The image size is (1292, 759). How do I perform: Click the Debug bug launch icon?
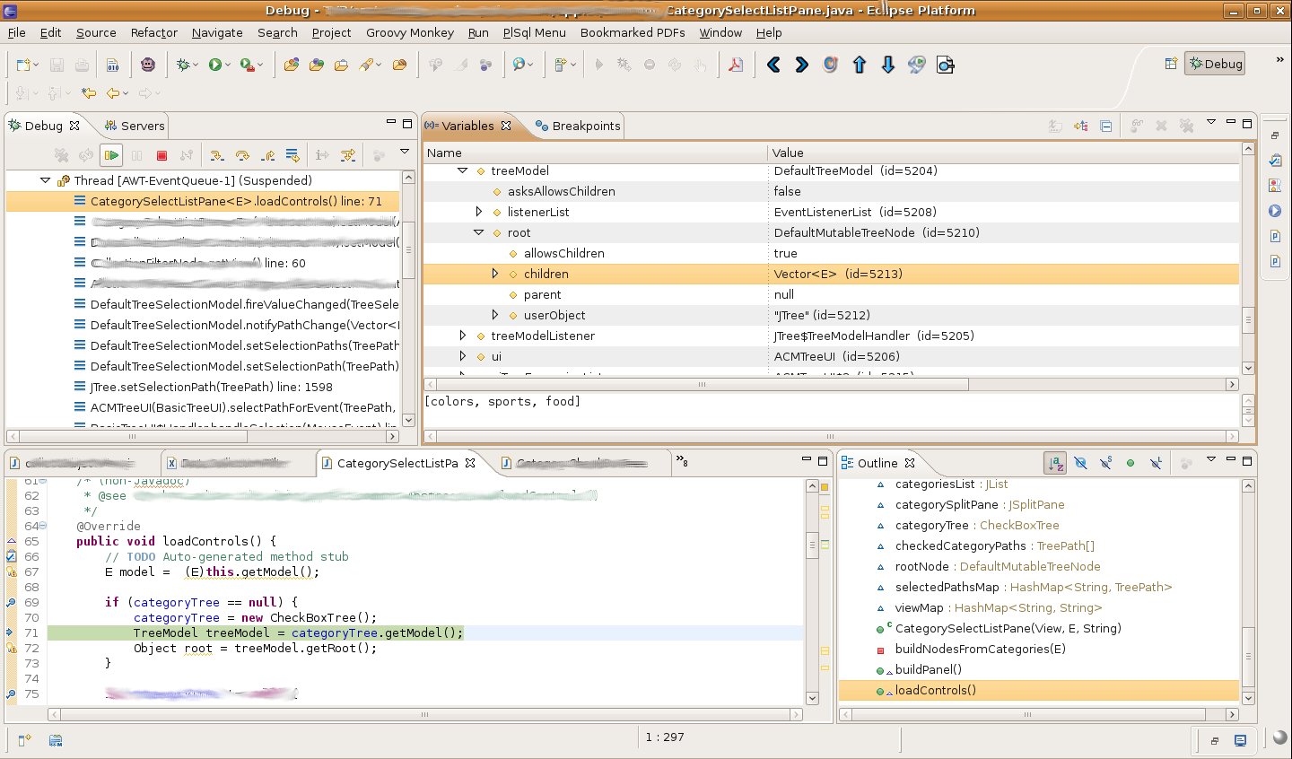(183, 65)
